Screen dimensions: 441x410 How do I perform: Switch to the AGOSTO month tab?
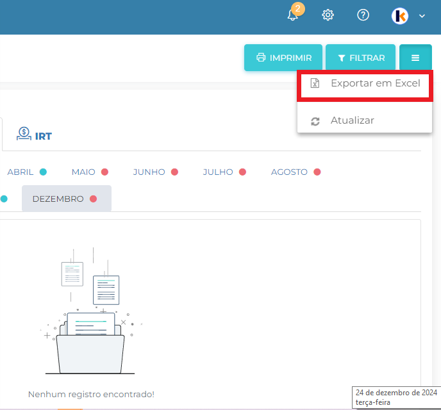pyautogui.click(x=296, y=172)
